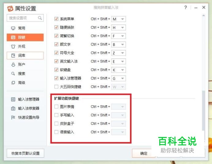Viewport: 212px width, 164px height.
Task: Expand the 符号大全 key dropdown showing Z
Action: point(119,53)
